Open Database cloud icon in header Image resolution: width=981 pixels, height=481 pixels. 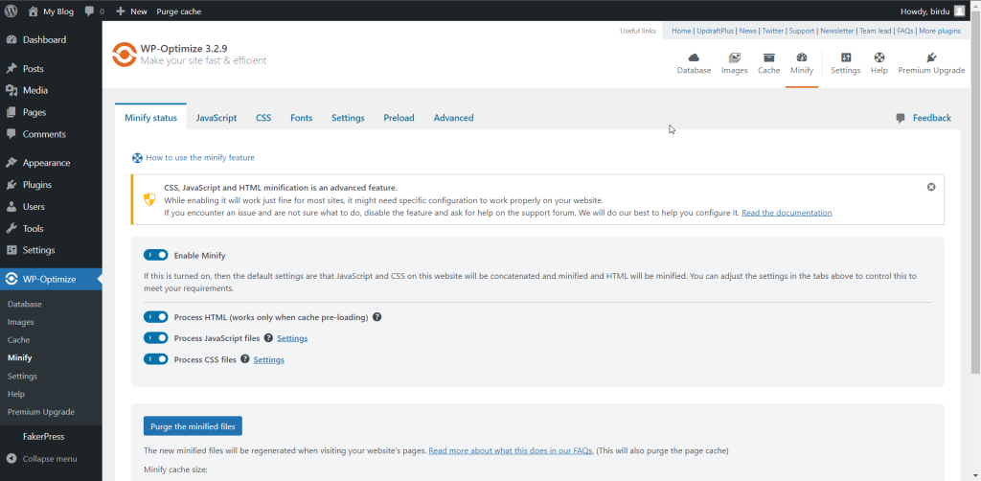[x=694, y=57]
